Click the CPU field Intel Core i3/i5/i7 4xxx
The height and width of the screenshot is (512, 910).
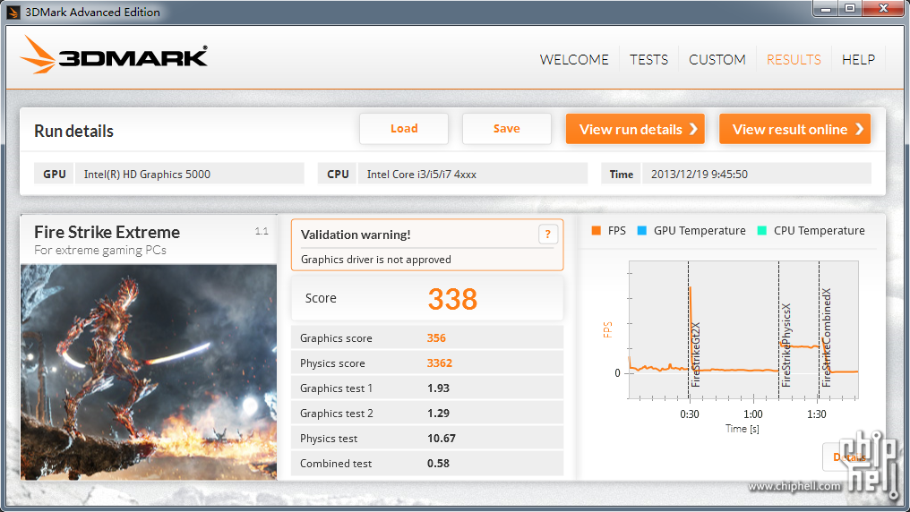[472, 174]
